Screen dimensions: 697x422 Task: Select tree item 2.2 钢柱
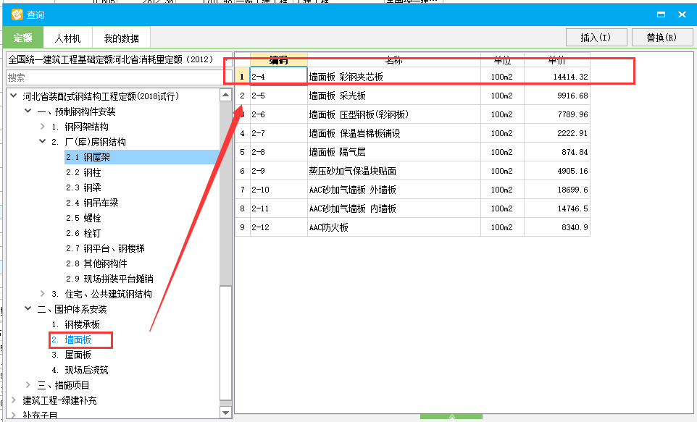[83, 172]
